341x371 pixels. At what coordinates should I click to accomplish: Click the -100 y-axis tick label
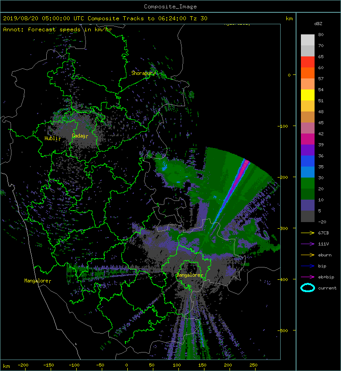click(283, 126)
